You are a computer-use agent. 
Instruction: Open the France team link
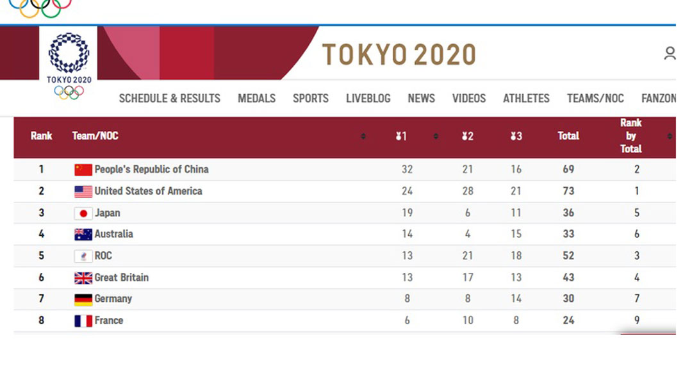tap(108, 320)
